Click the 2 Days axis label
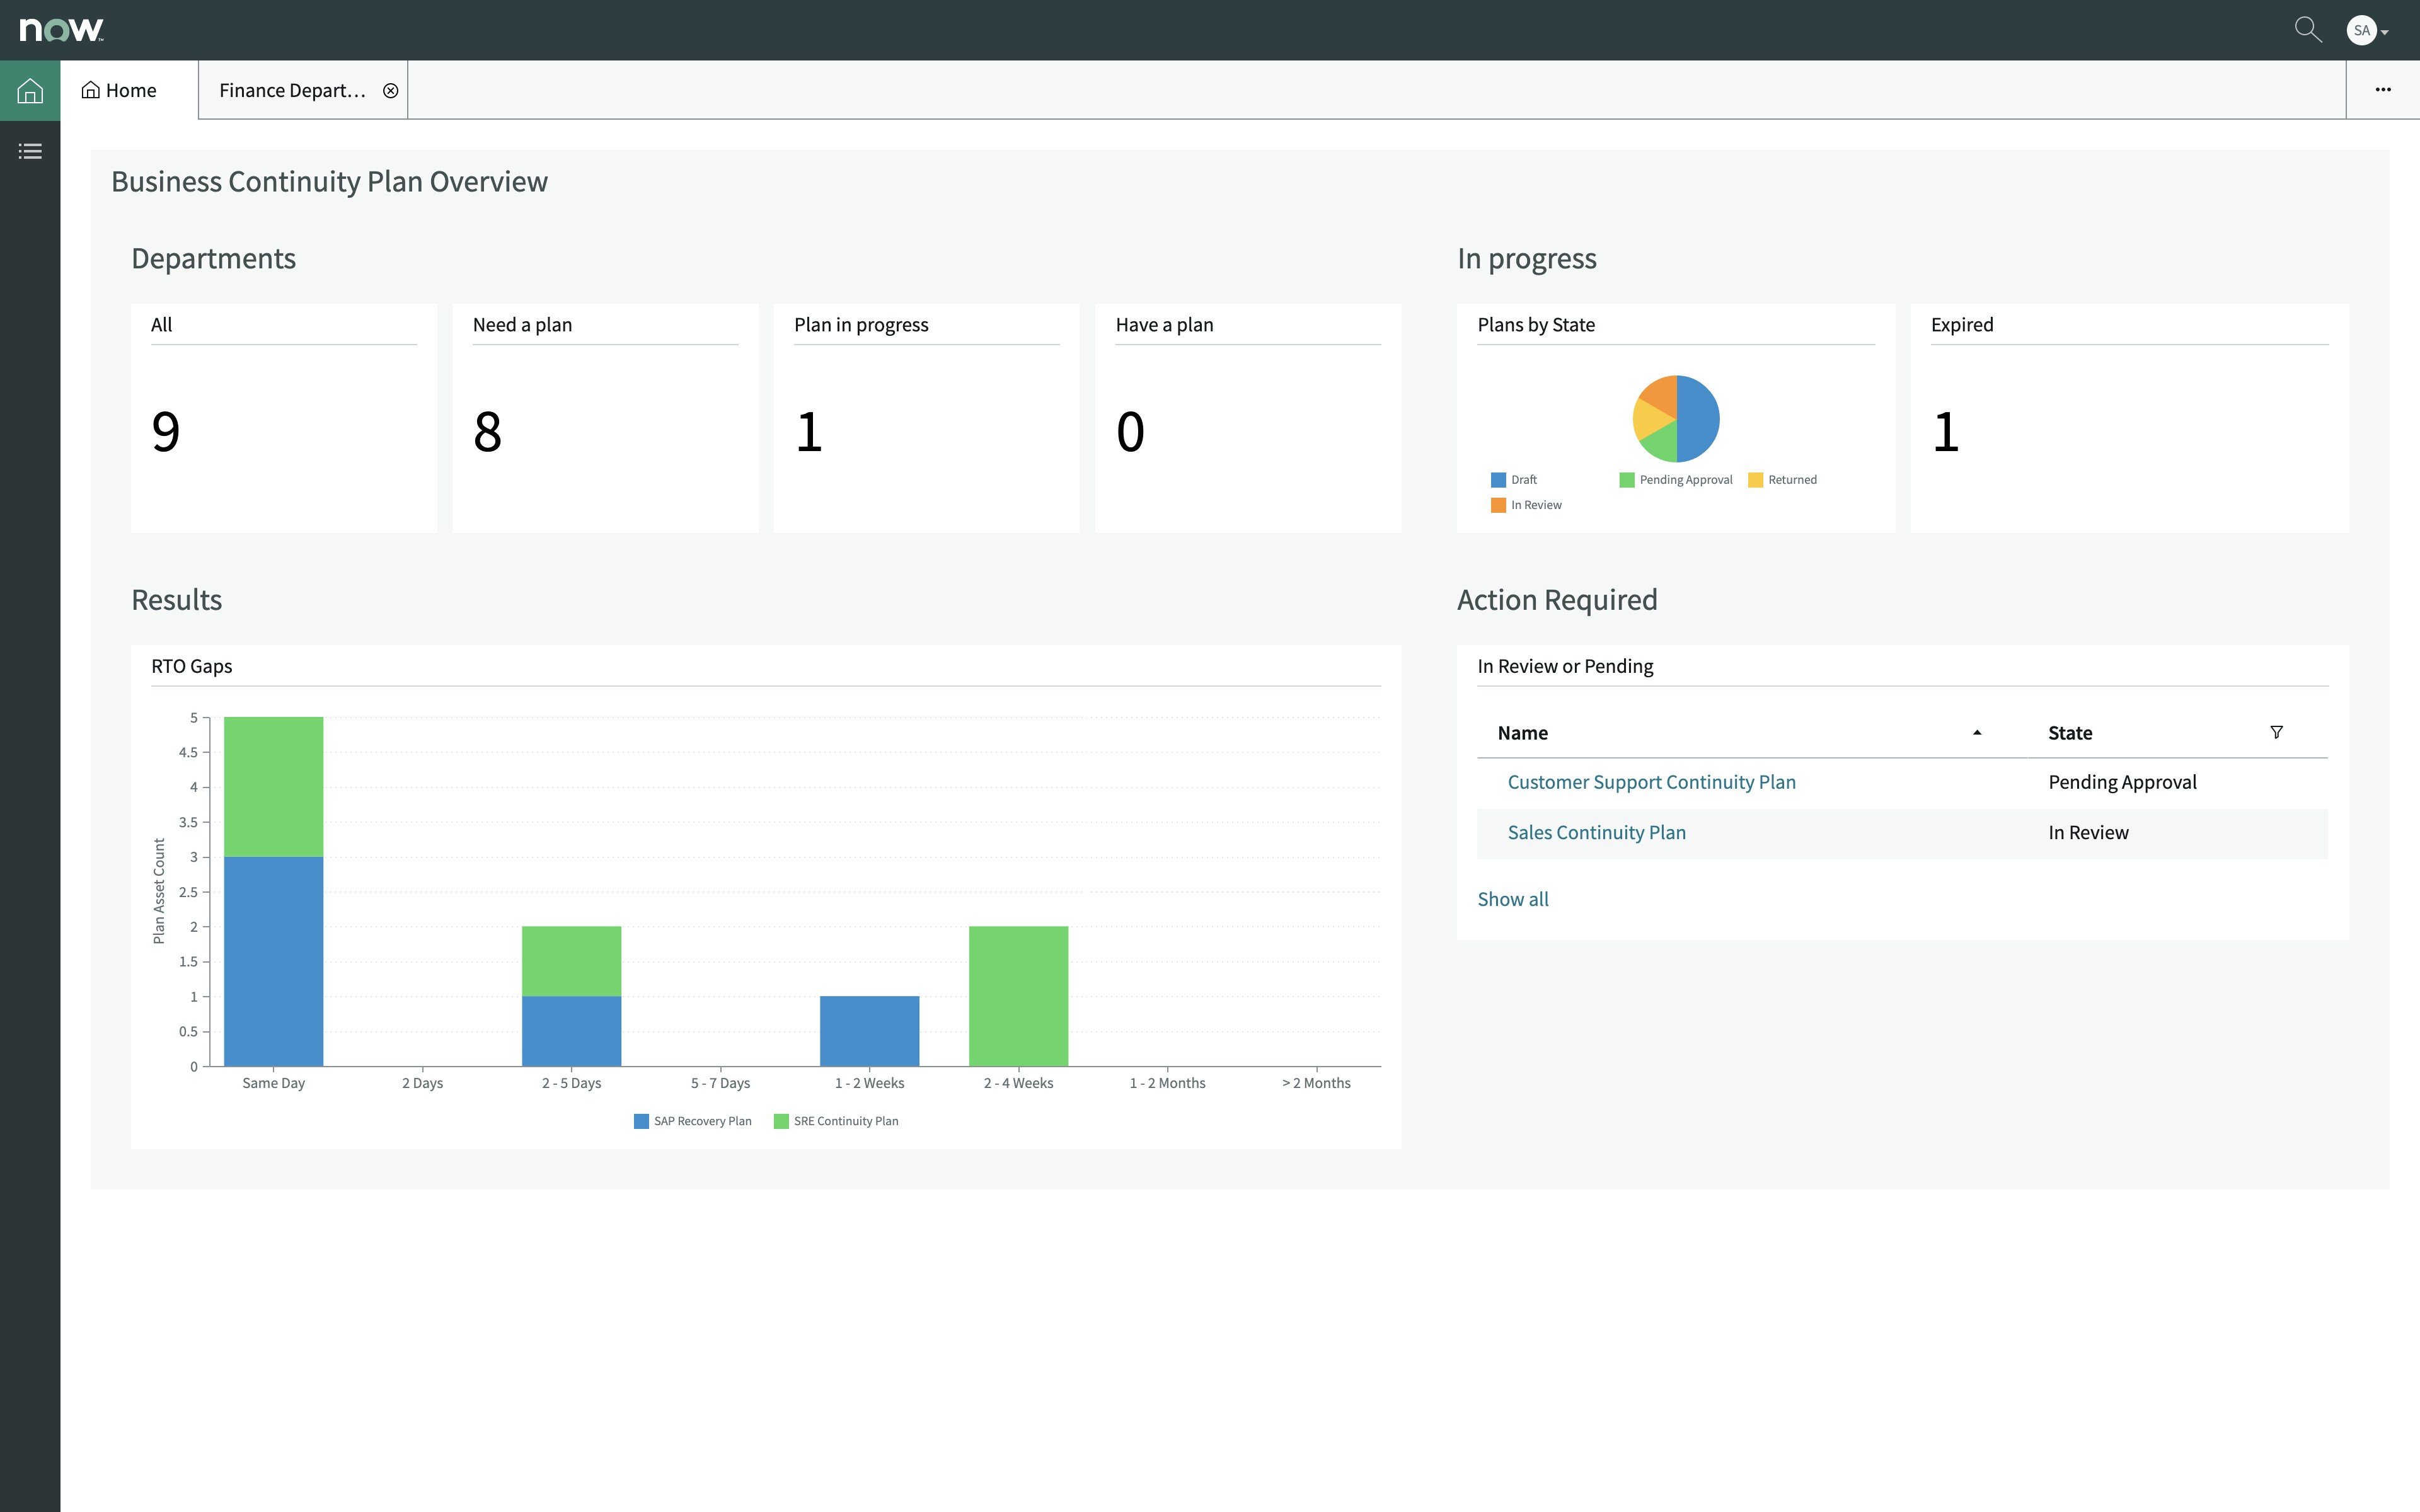 [422, 1083]
